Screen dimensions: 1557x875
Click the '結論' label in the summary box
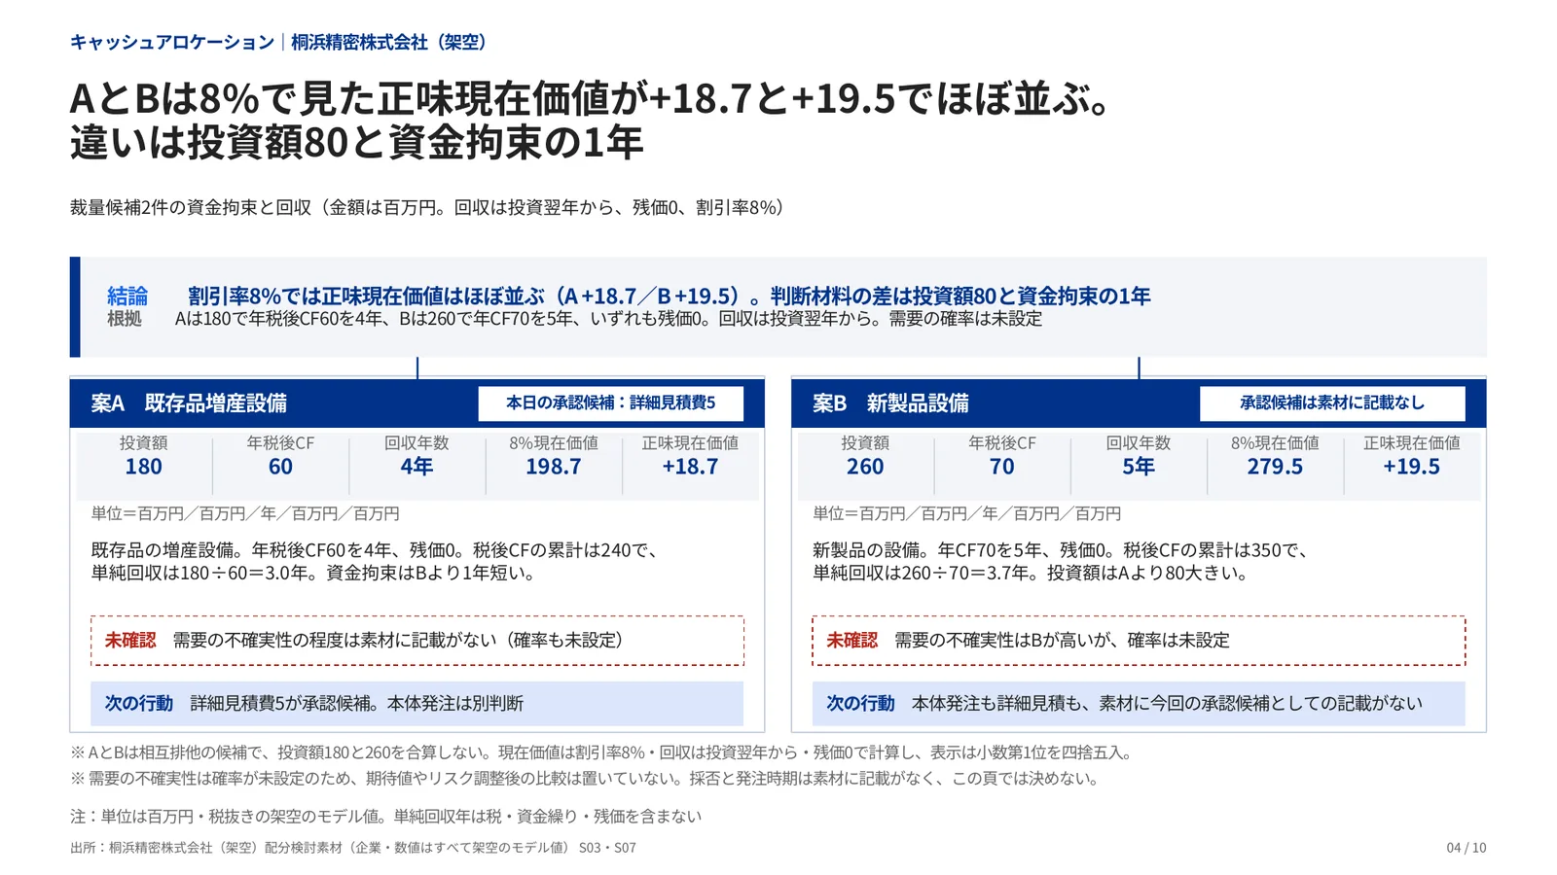(x=127, y=296)
